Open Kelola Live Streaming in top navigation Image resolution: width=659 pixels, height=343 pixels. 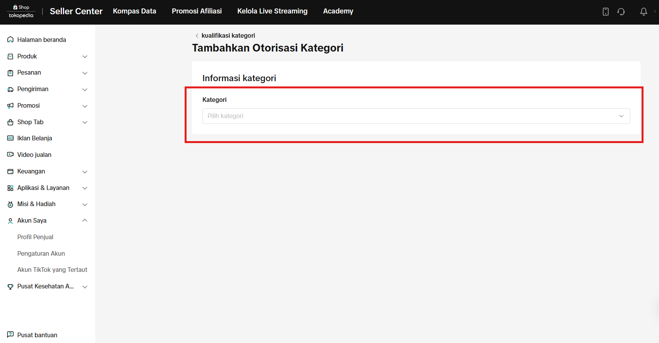tap(272, 11)
